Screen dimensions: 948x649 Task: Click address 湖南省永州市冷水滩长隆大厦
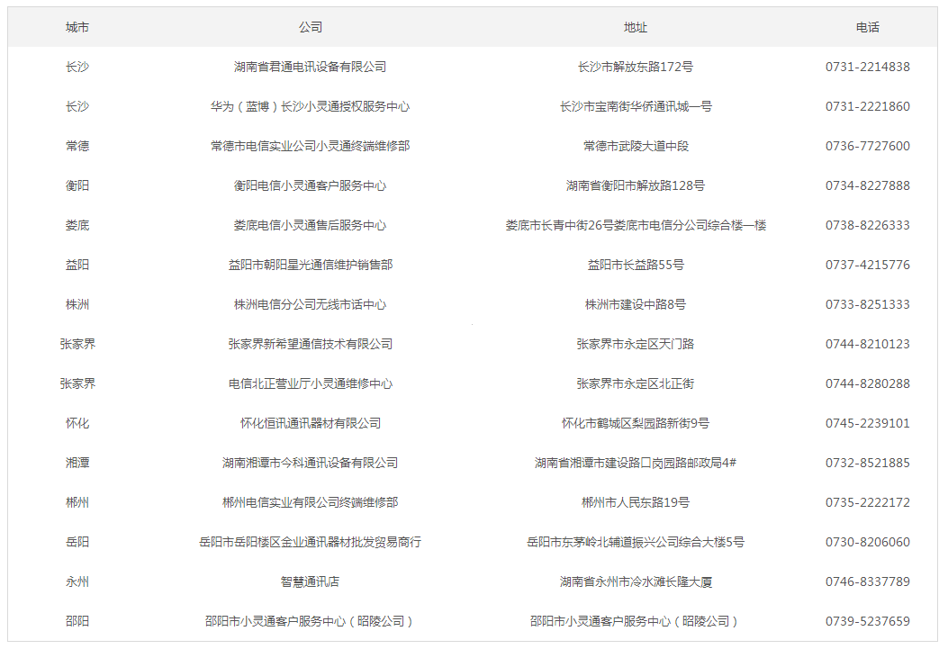636,581
